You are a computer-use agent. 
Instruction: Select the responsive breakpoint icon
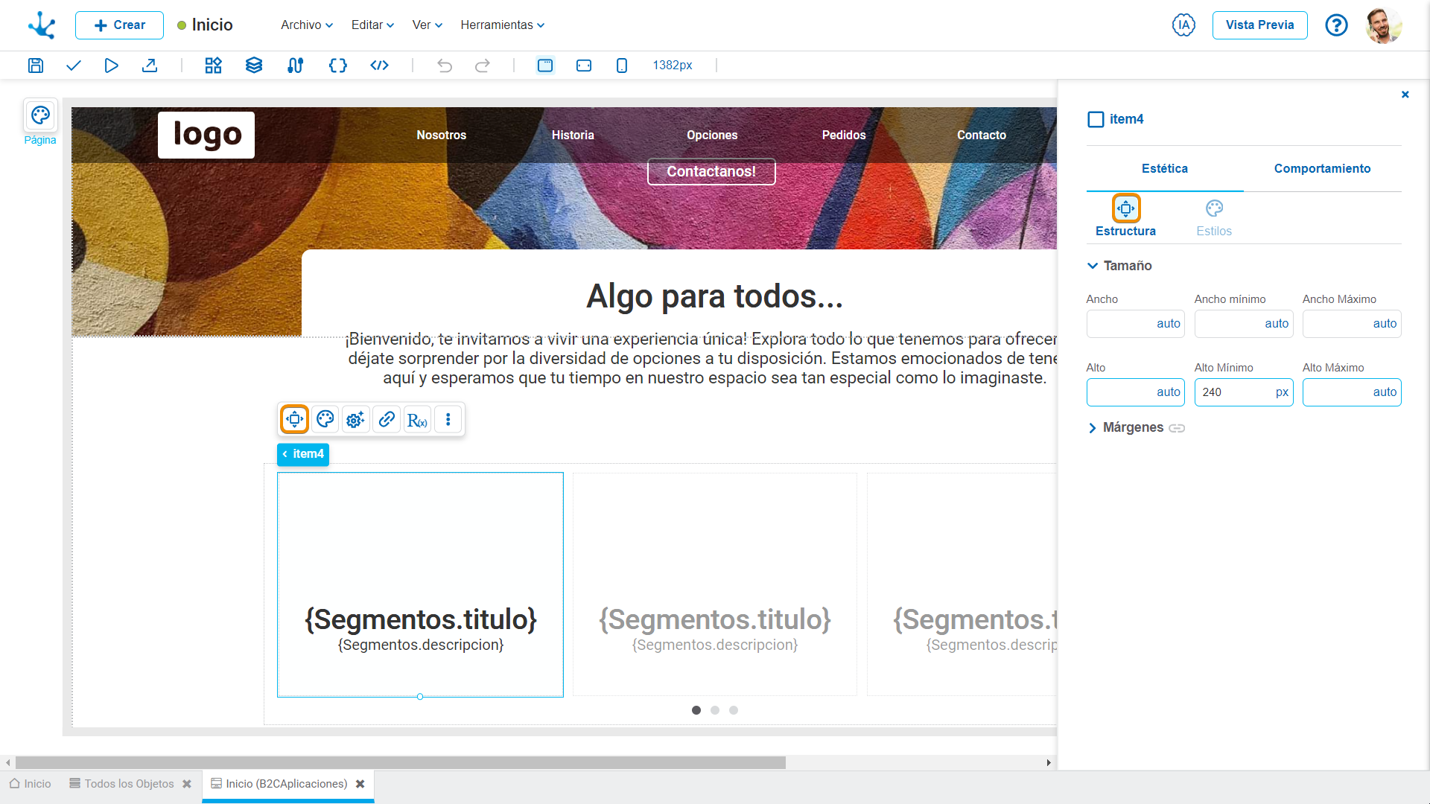click(544, 65)
